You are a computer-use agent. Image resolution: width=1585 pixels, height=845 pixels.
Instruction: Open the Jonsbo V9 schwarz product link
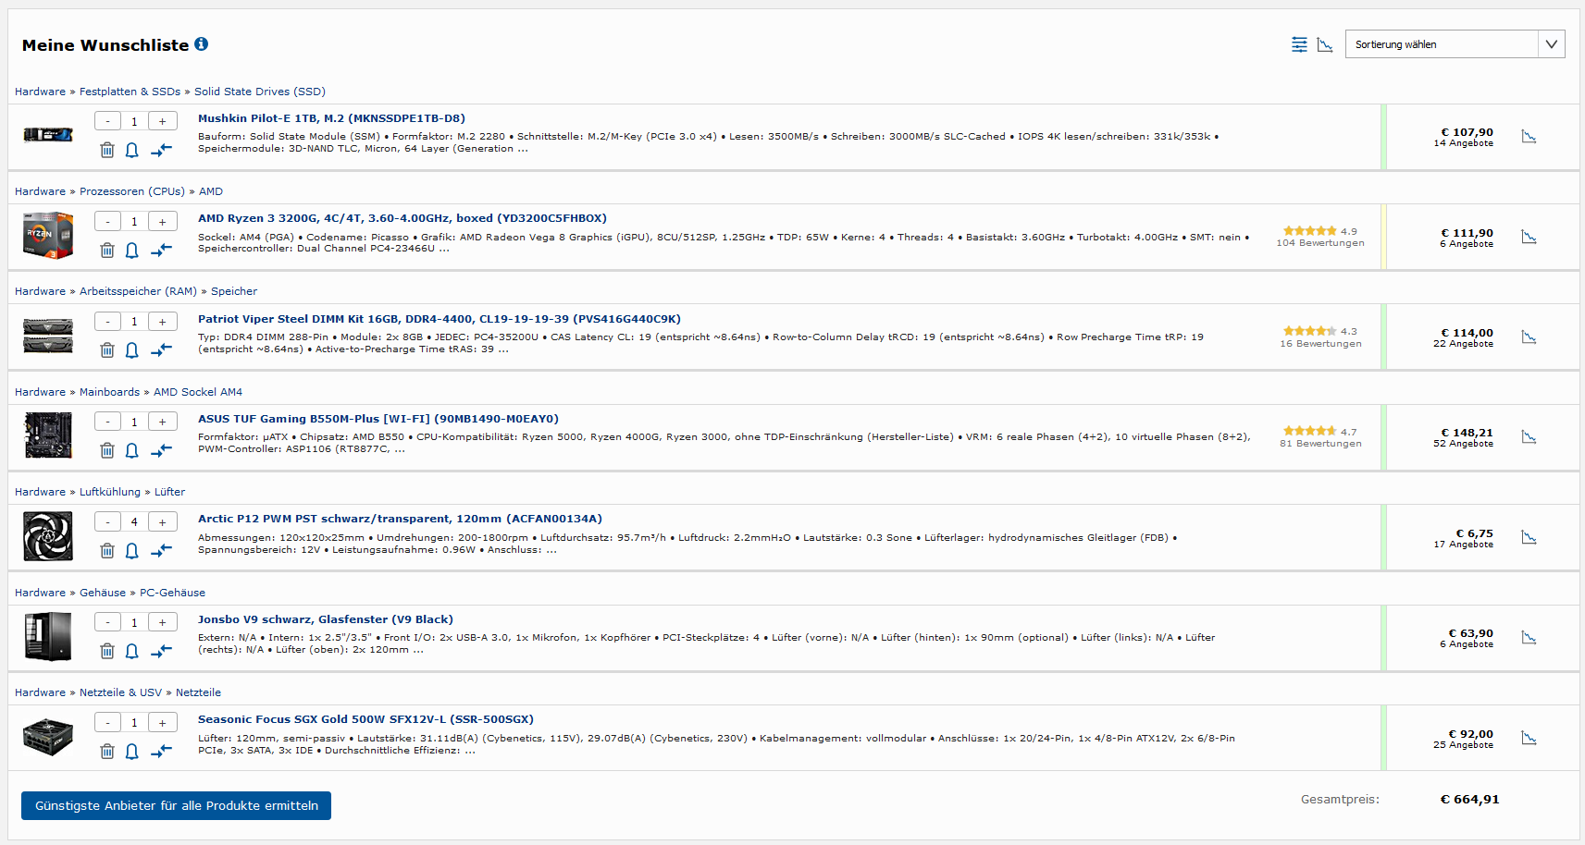click(x=326, y=619)
